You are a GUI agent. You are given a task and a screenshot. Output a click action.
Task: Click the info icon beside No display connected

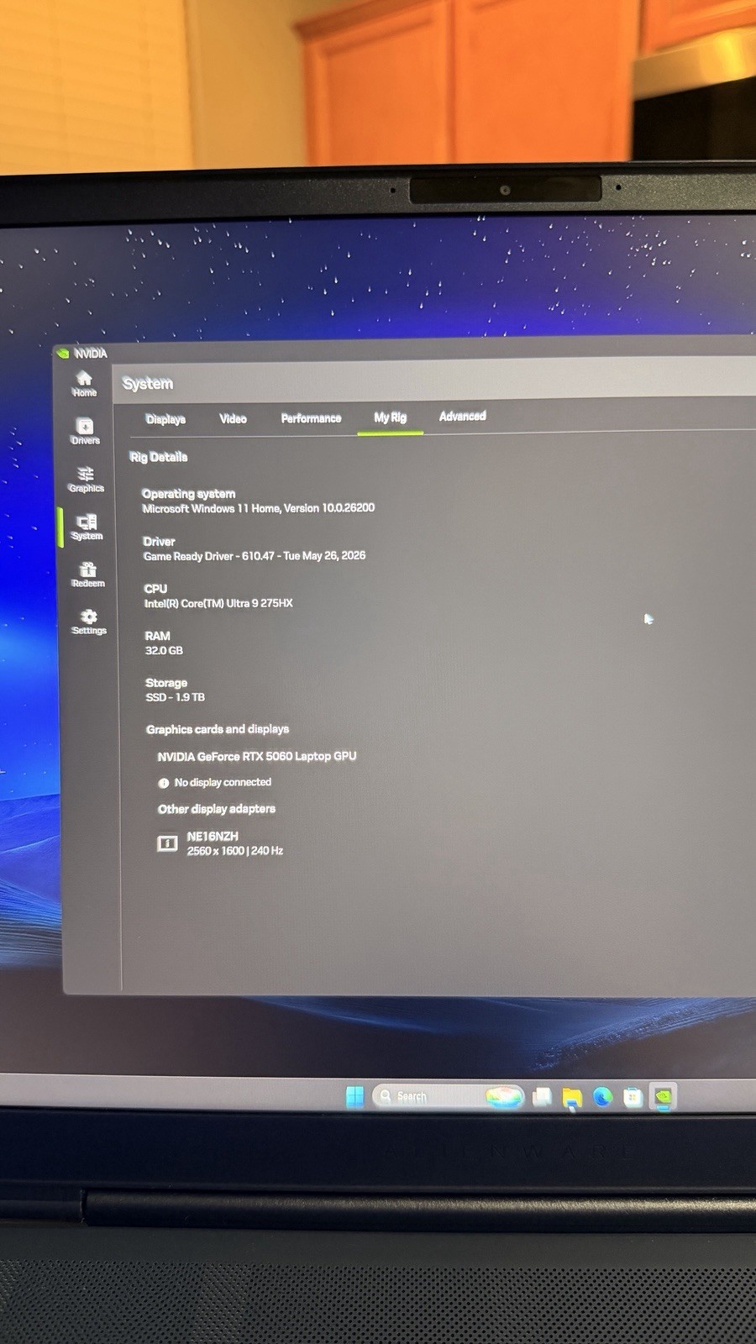164,783
